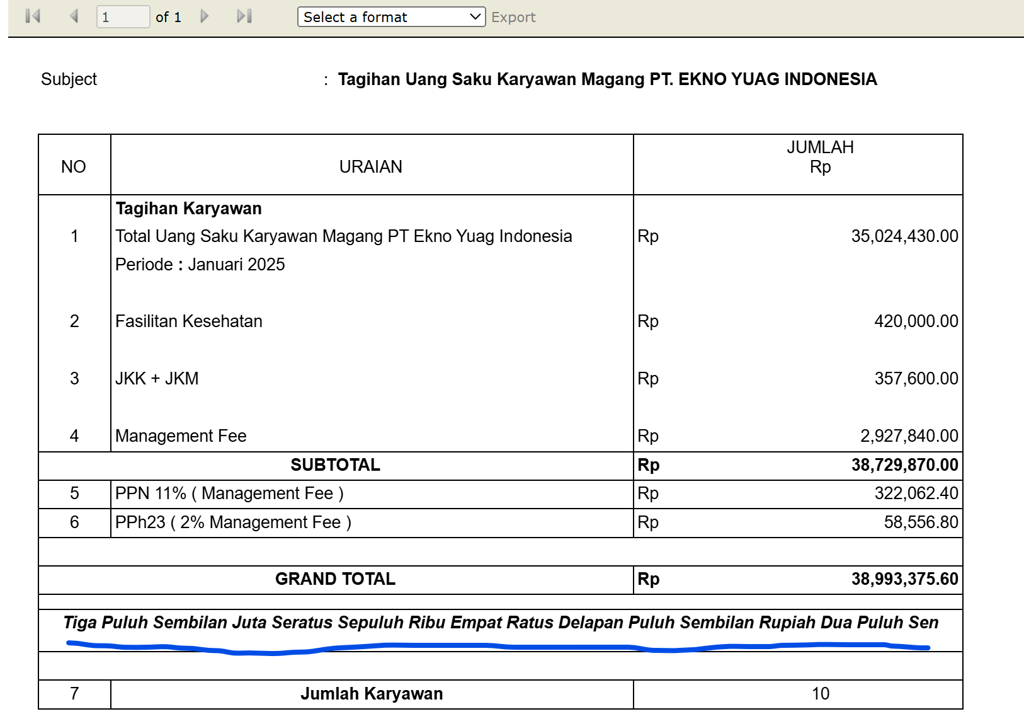Click subtotal amount 38,729,870.00
Viewport: 1024px width, 726px height.
click(x=905, y=465)
